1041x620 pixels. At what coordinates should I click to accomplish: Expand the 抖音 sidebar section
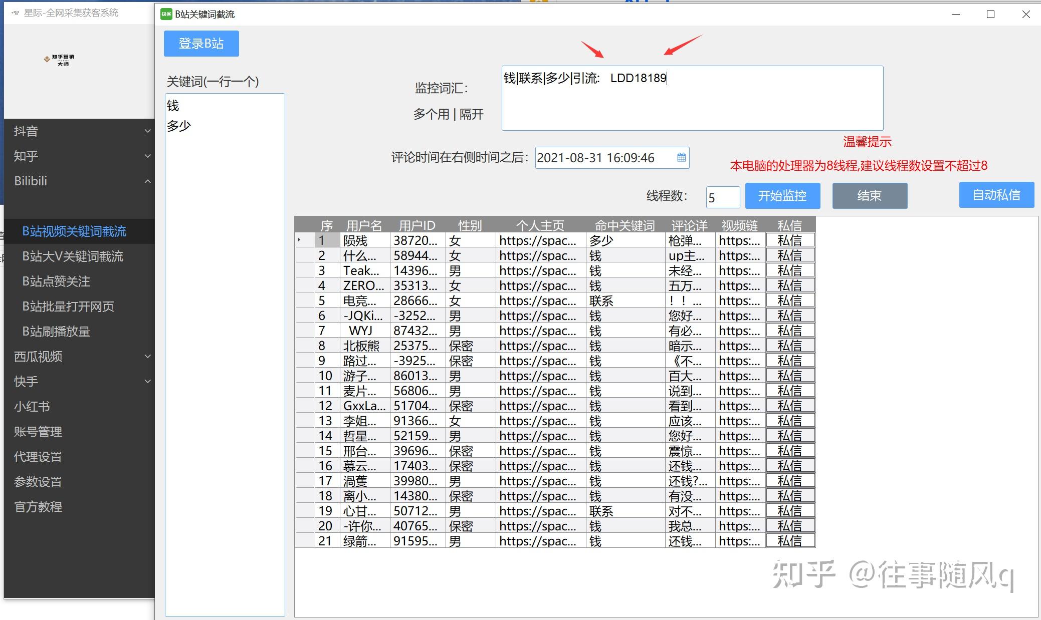coord(147,131)
